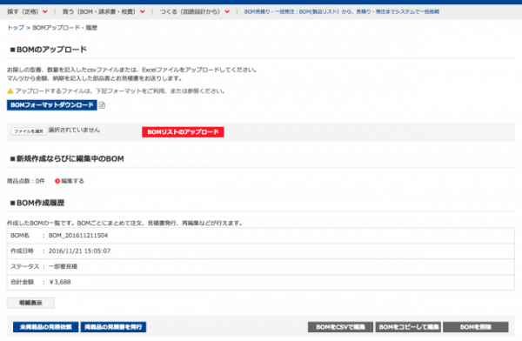This screenshot has width=522, height=341.
Task: Click creation date 2016/11/21 15:05:07
Action: (79, 251)
